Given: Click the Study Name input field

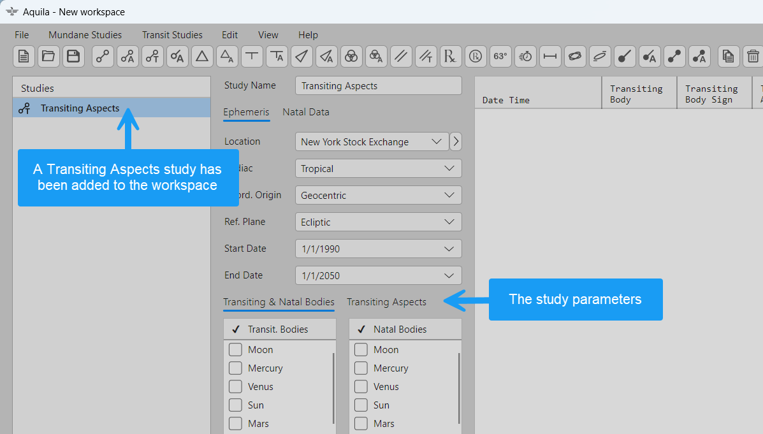Looking at the screenshot, I should pyautogui.click(x=379, y=85).
